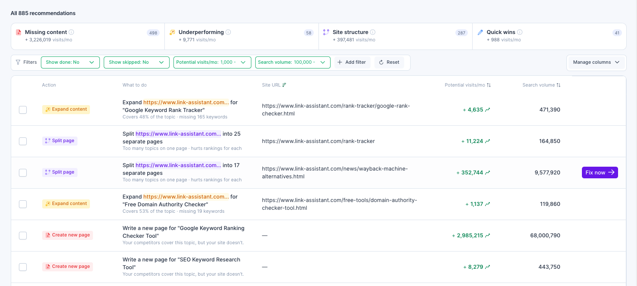Select checkbox for split into 17 pages row
The width and height of the screenshot is (637, 286).
pos(23,173)
